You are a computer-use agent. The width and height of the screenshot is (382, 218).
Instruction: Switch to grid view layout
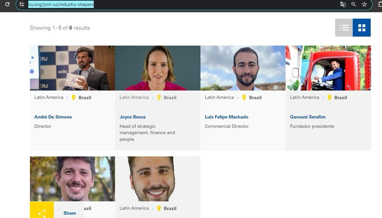tap(362, 28)
